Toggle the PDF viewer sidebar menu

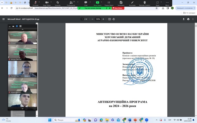(x=3, y=19)
